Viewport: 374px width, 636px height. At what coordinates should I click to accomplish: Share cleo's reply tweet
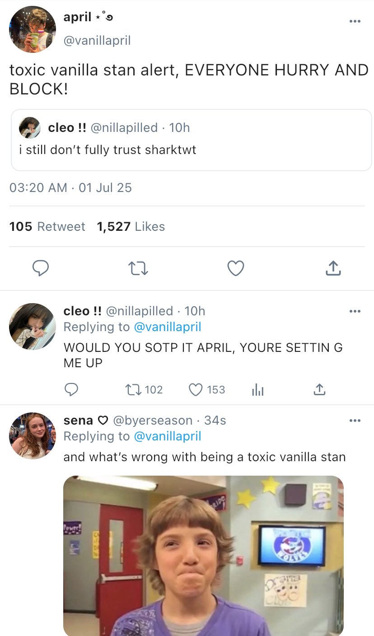pos(319,389)
